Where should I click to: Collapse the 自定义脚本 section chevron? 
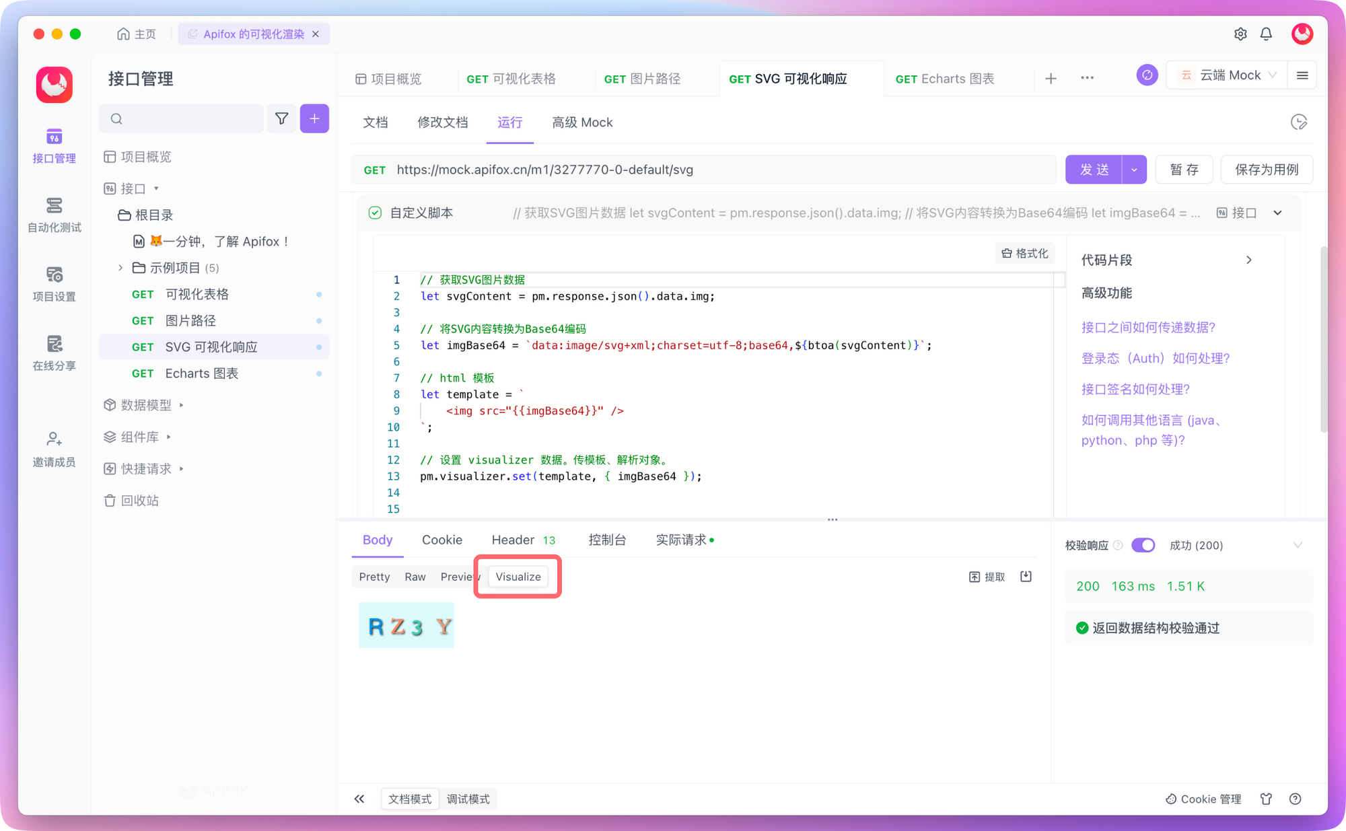point(1277,213)
